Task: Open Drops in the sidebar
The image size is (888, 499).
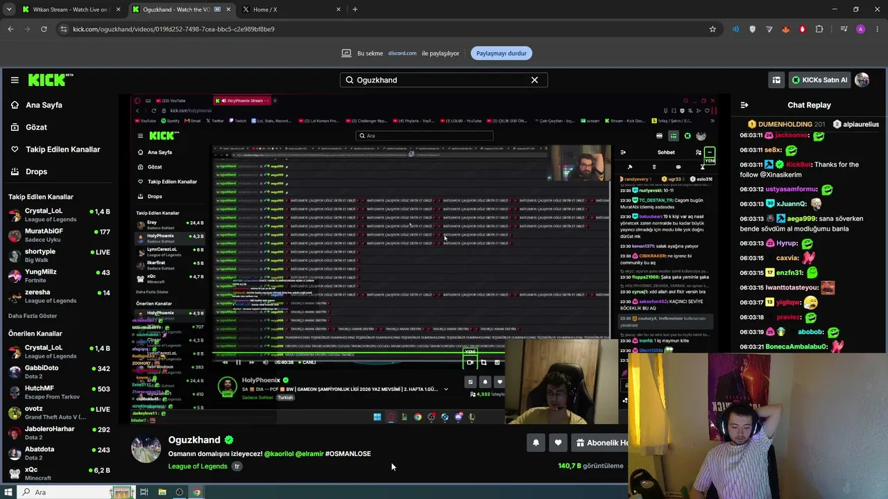Action: pyautogui.click(x=36, y=171)
